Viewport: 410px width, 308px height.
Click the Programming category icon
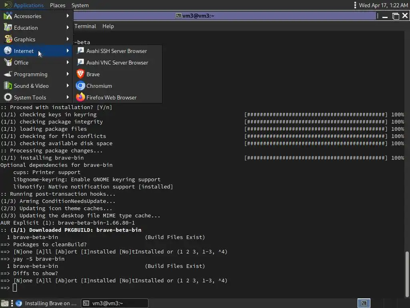(8, 74)
